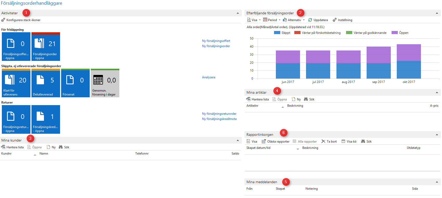Sort by Artikelnr column header
This screenshot has width=442, height=198.
coord(252,106)
